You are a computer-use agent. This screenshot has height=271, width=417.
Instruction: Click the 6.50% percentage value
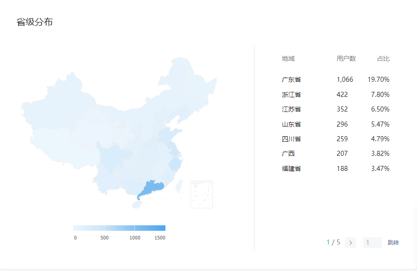point(380,109)
